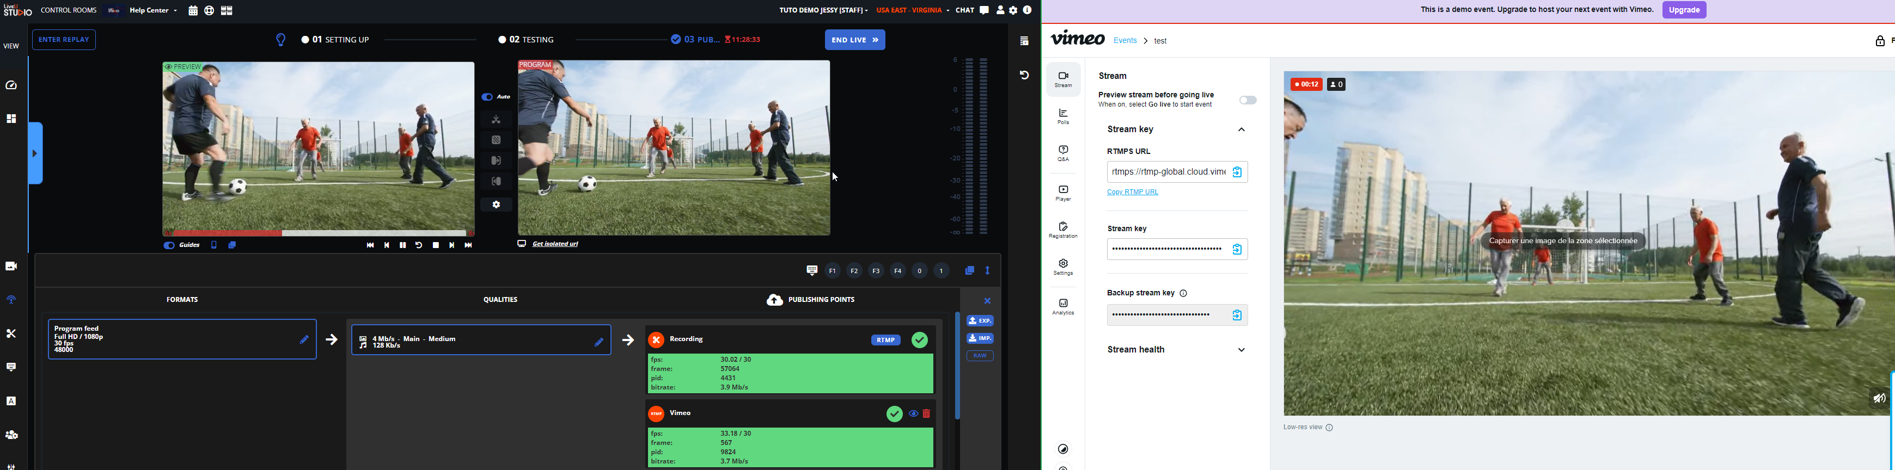This screenshot has width=1895, height=470.
Task: Open USA EAST - VIRGINIA region dropdown
Action: [x=912, y=10]
